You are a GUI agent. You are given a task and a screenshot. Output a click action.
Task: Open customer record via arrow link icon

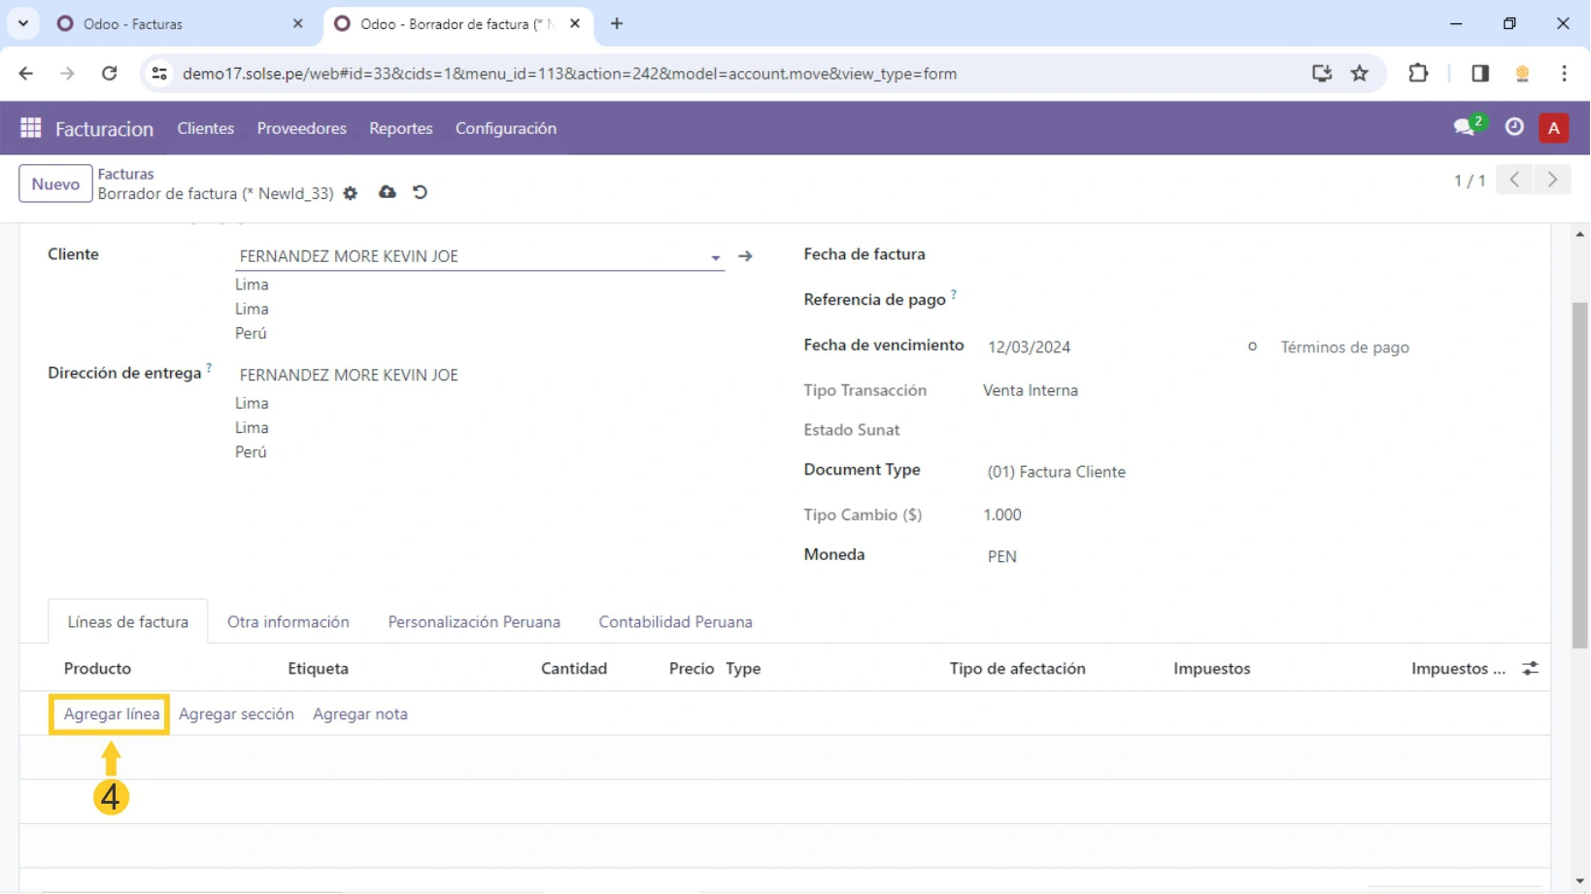coord(745,256)
